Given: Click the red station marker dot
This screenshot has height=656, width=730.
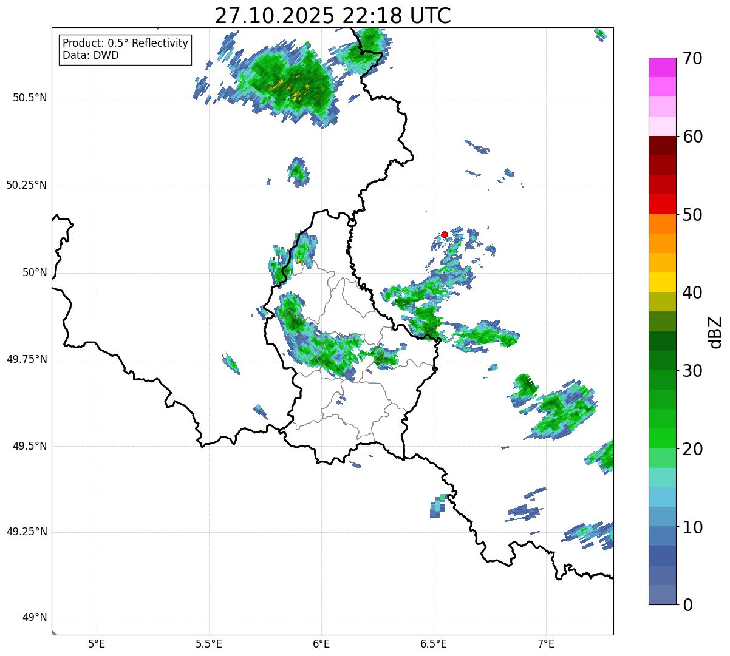Looking at the screenshot, I should pyautogui.click(x=445, y=234).
